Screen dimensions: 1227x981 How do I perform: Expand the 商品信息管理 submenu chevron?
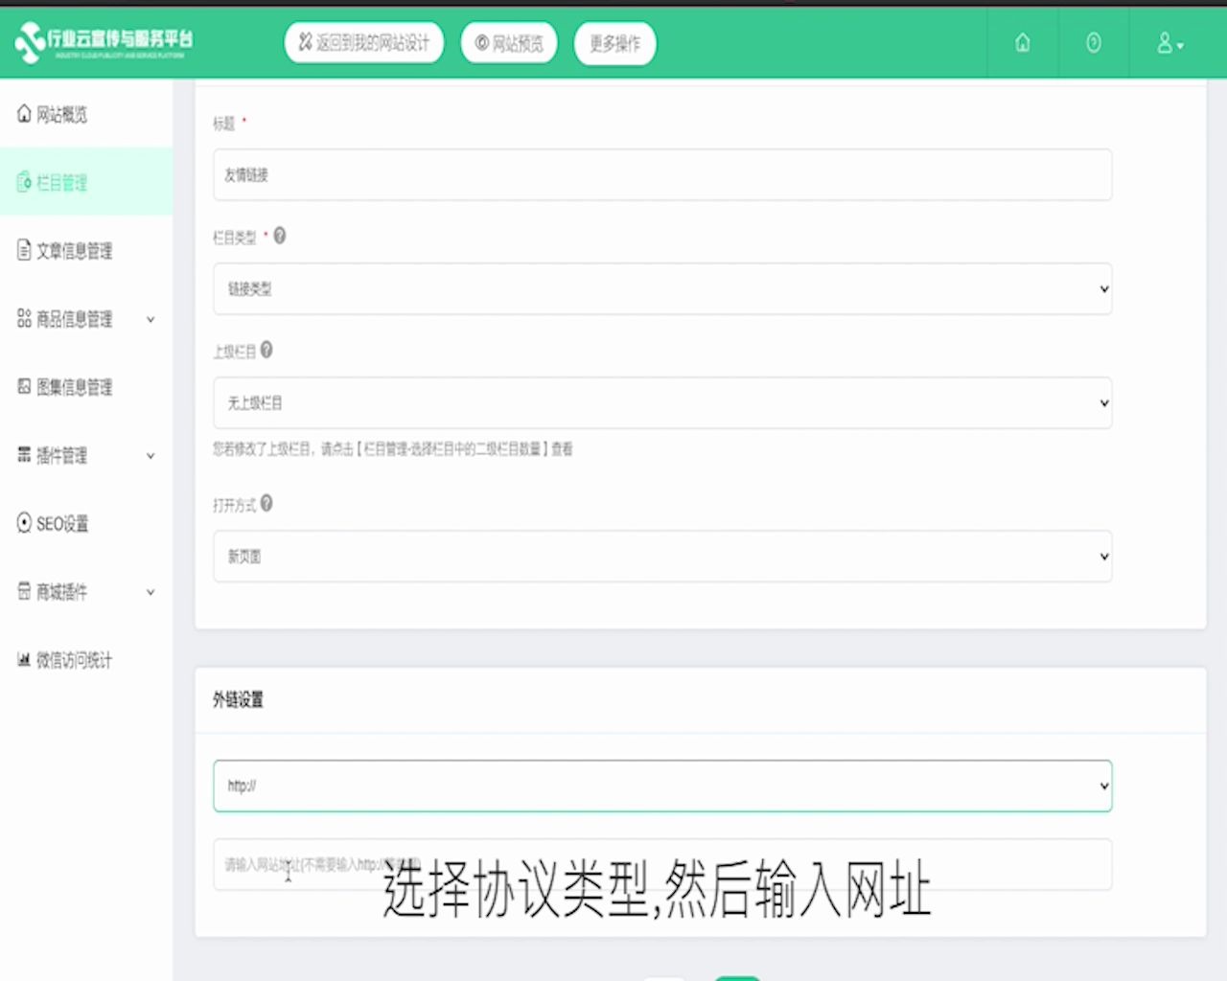coord(150,319)
